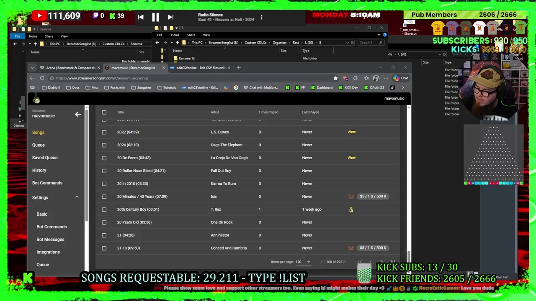
Task: Go back using the browser back arrow
Action: (x=32, y=78)
